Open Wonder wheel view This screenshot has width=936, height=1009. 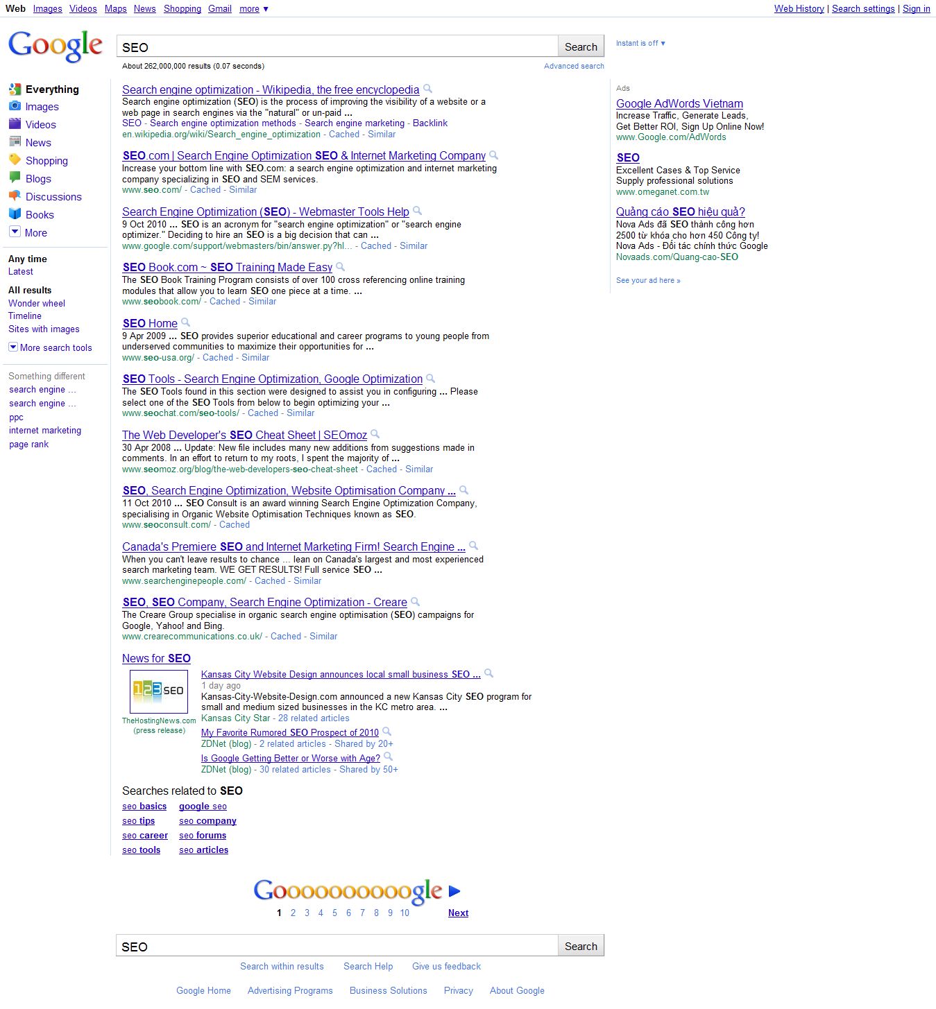point(37,303)
